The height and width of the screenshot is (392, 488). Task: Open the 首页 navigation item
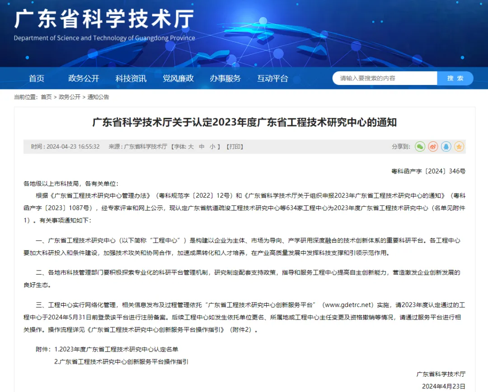click(x=37, y=79)
